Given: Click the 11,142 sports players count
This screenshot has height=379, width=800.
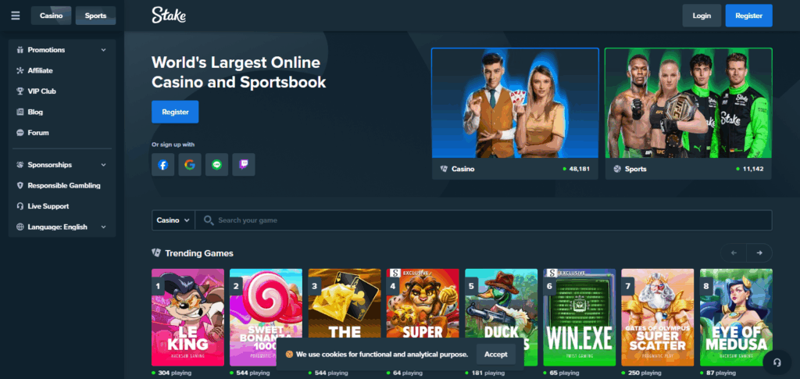Looking at the screenshot, I should pos(753,169).
